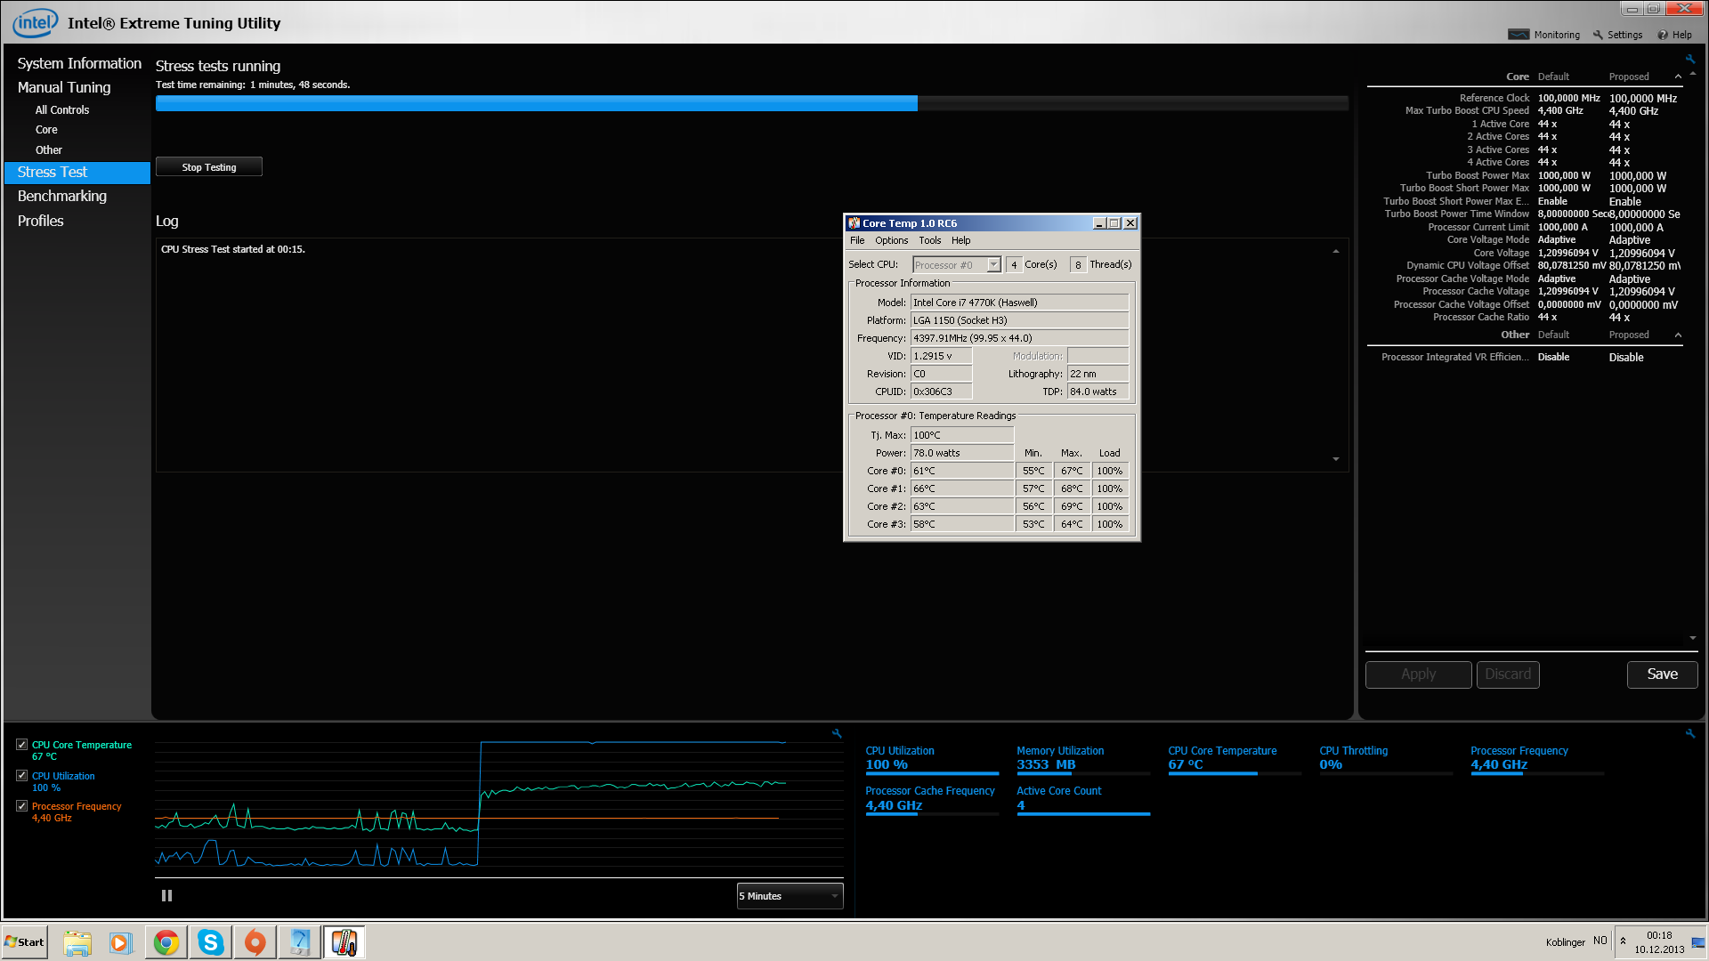The width and height of the screenshot is (1709, 961).
Task: Open the Windows Start menu
Action: pyautogui.click(x=24, y=942)
